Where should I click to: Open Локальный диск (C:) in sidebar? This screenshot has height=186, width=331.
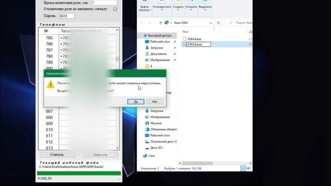161,141
